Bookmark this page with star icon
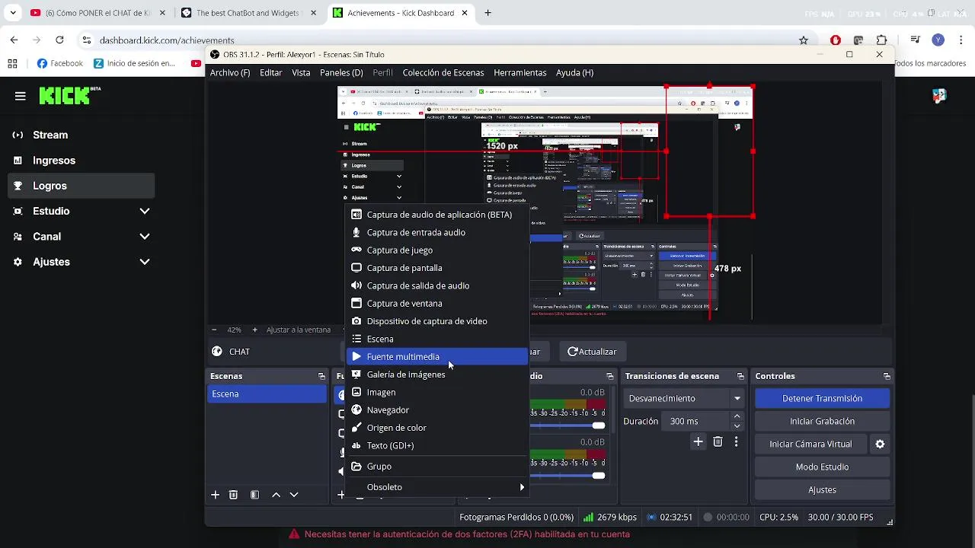This screenshot has width=975, height=548. pos(804,40)
